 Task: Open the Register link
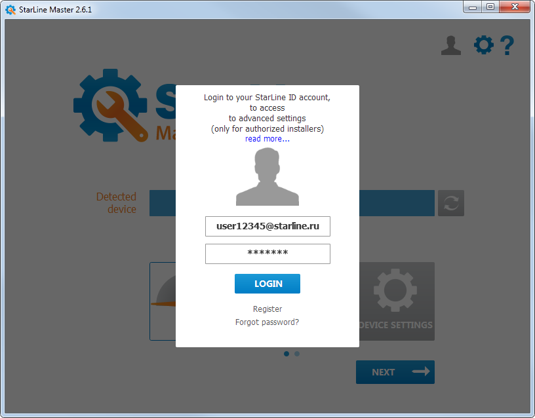267,309
